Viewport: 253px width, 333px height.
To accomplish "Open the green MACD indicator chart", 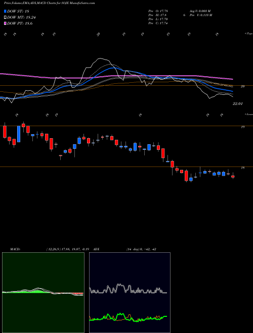I will point(43,293).
